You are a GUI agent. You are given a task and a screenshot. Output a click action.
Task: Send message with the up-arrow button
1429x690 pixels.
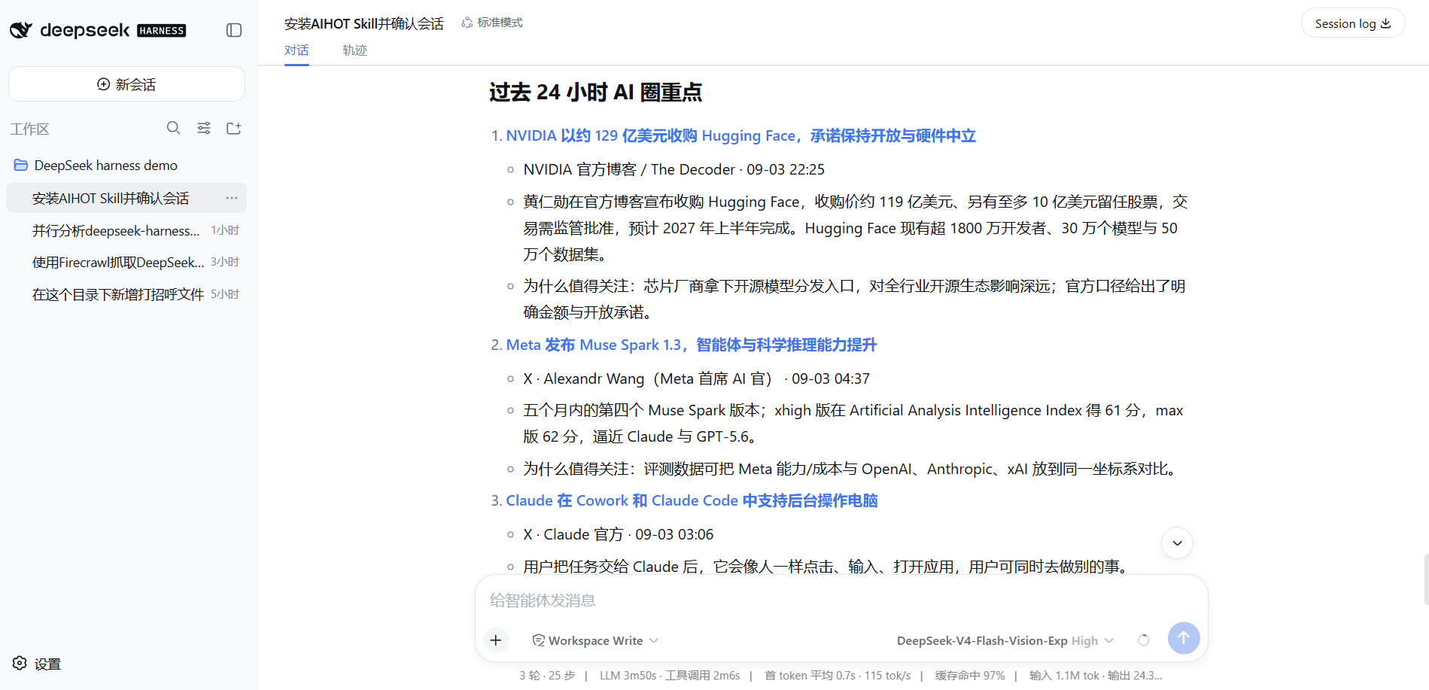[1184, 638]
